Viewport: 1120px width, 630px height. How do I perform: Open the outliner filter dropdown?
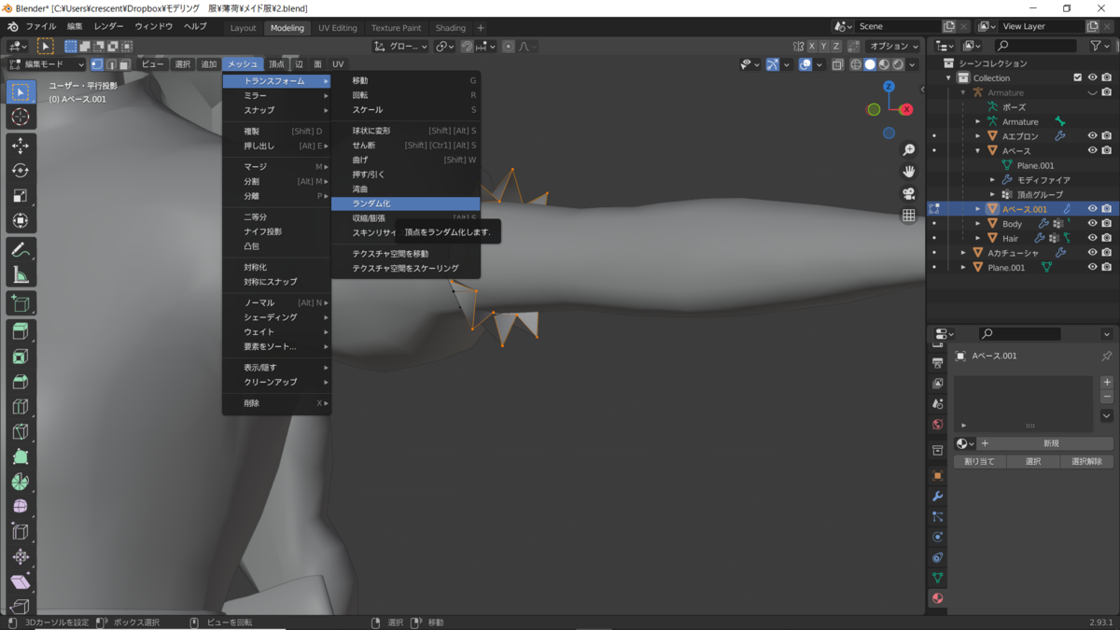point(1099,45)
